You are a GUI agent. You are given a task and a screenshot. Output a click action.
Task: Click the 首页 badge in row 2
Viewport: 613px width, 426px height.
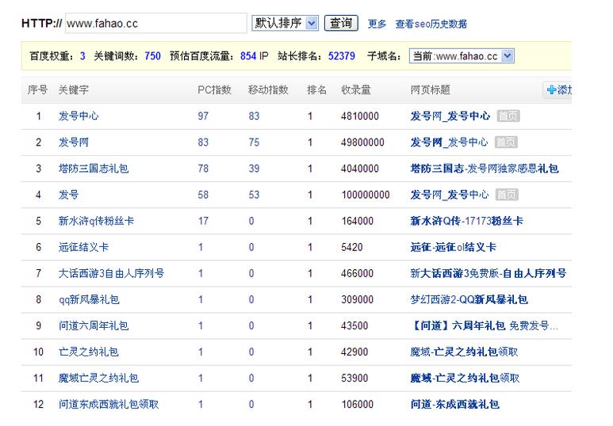pyautogui.click(x=506, y=142)
